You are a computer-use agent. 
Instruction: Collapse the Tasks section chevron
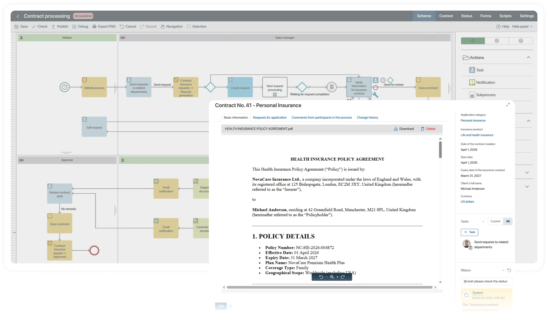[483, 221]
